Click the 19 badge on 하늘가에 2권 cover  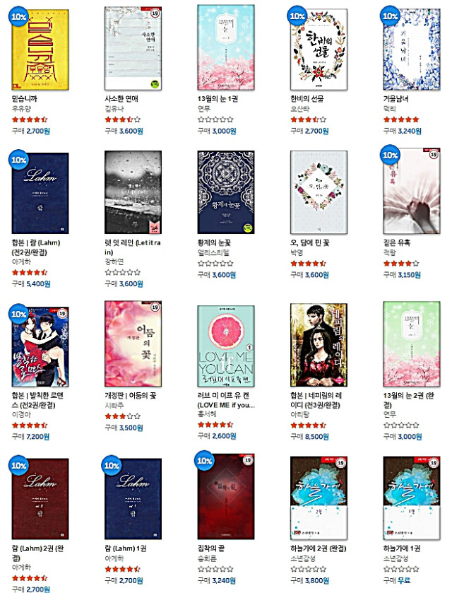(340, 463)
